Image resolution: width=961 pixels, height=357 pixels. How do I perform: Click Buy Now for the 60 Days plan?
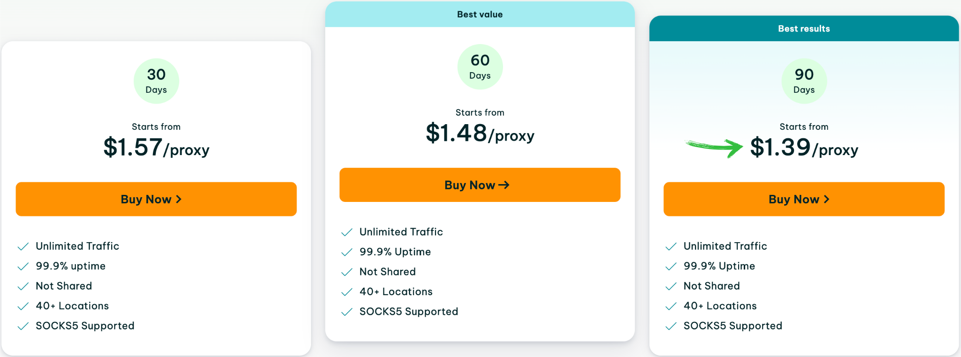click(x=480, y=185)
